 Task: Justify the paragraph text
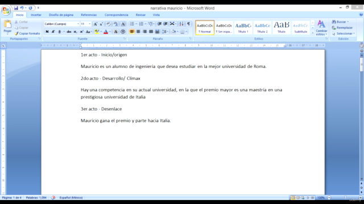[x=151, y=32]
